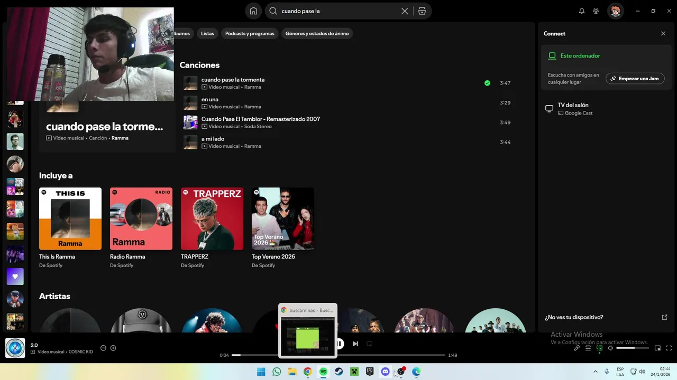
Task: Toggle the Connect to a device icon
Action: 599,348
